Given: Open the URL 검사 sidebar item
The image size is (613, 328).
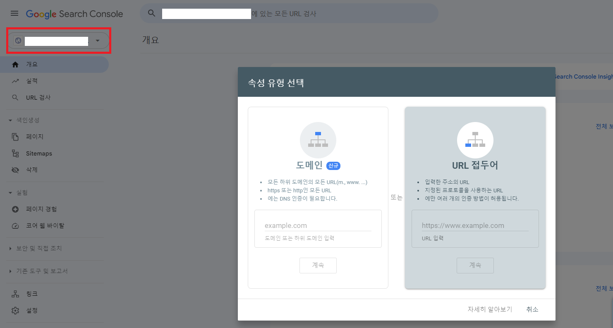Looking at the screenshot, I should coord(54,98).
